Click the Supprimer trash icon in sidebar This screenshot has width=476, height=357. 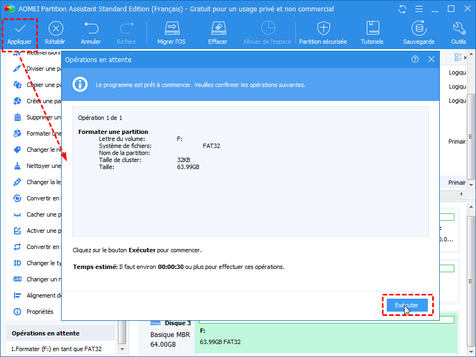[18, 117]
